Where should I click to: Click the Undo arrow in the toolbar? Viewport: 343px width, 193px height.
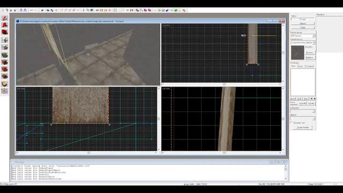point(32,10)
